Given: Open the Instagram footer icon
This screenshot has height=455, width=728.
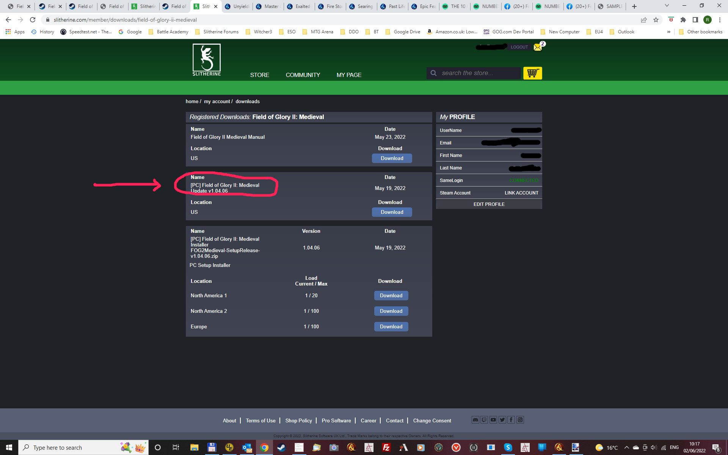Looking at the screenshot, I should 520,420.
